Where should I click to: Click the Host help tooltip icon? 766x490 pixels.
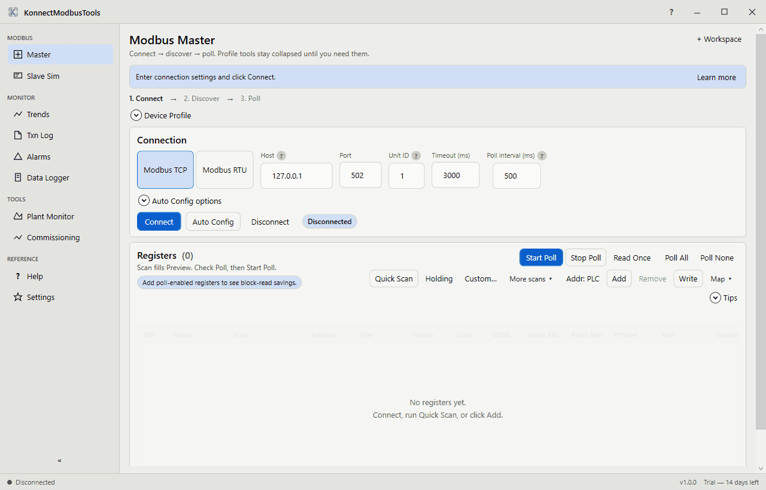281,155
